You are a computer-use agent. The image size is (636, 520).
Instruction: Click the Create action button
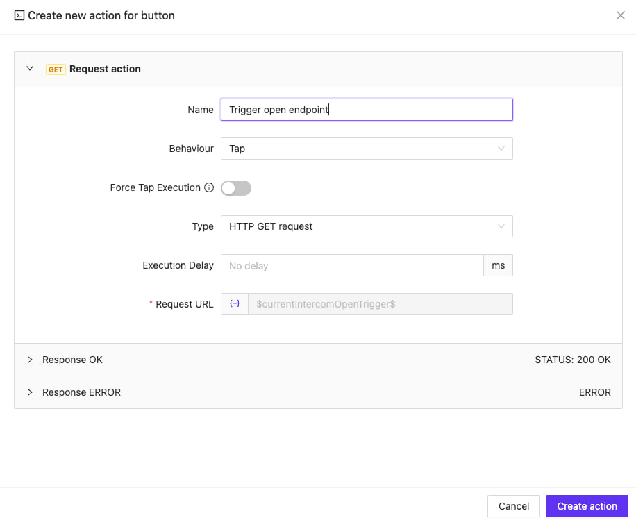click(x=587, y=505)
